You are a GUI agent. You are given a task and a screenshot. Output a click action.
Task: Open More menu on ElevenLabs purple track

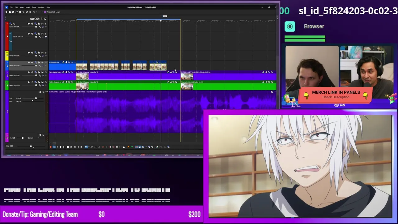pos(7,72)
